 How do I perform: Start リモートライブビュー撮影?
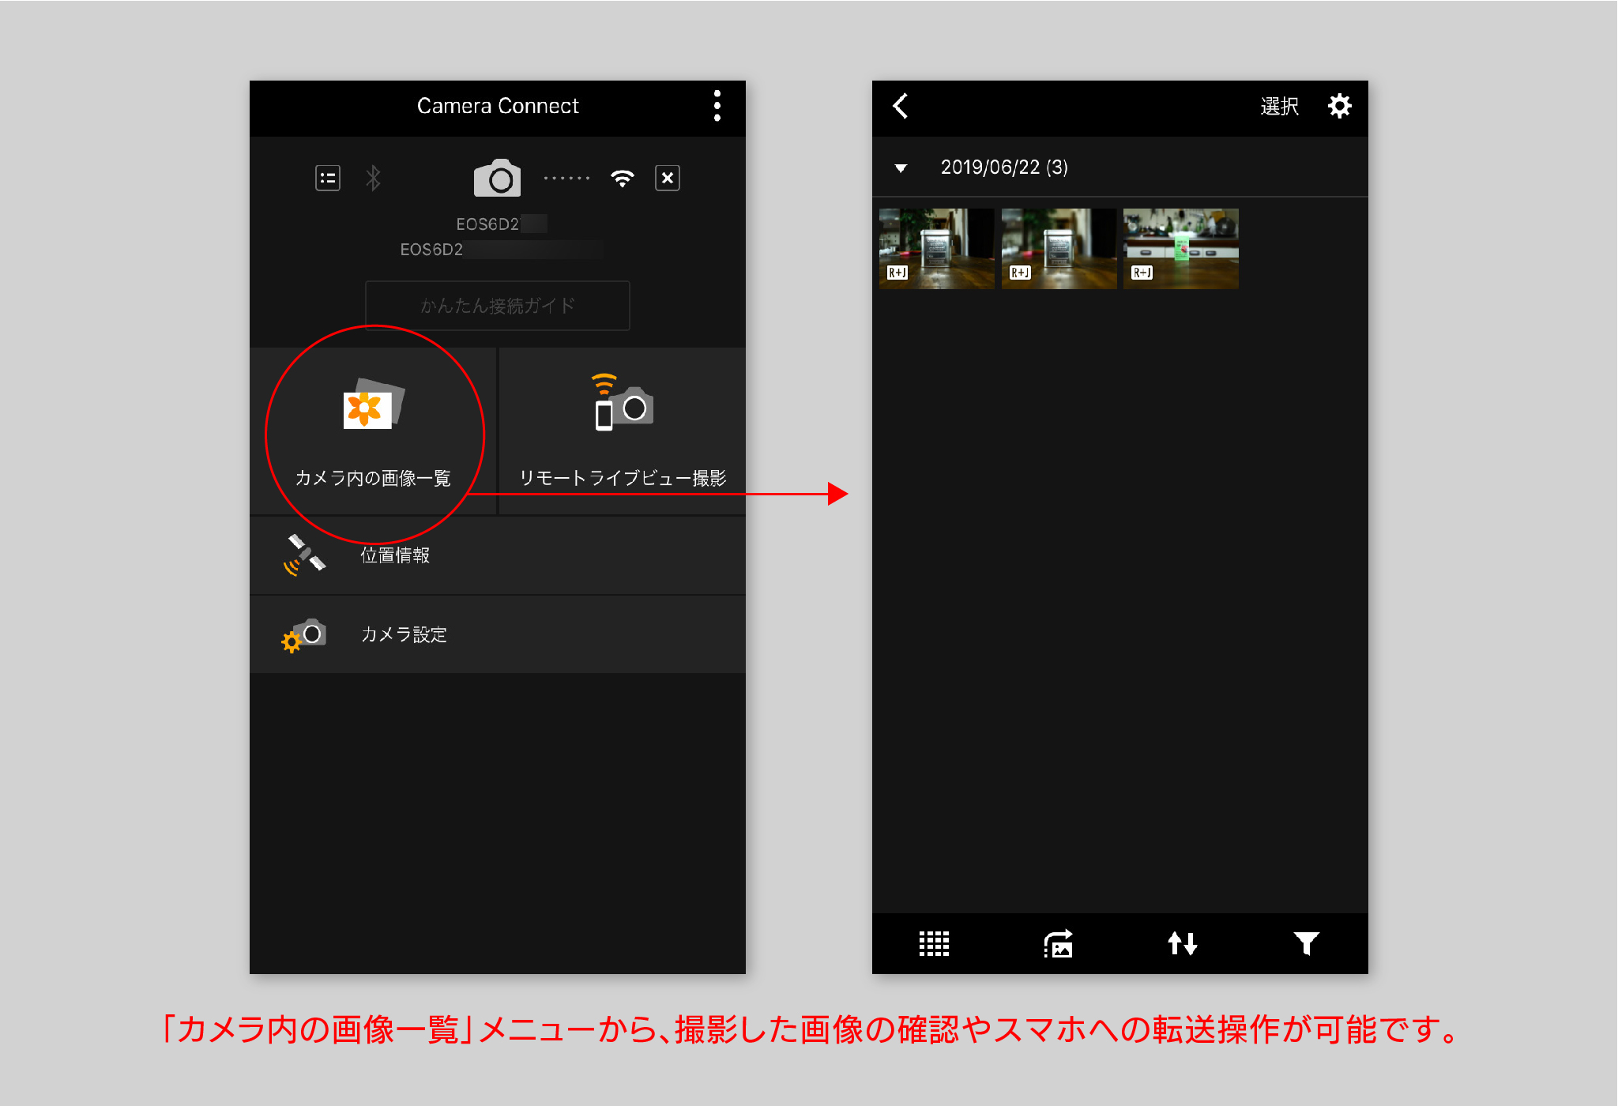pos(623,431)
